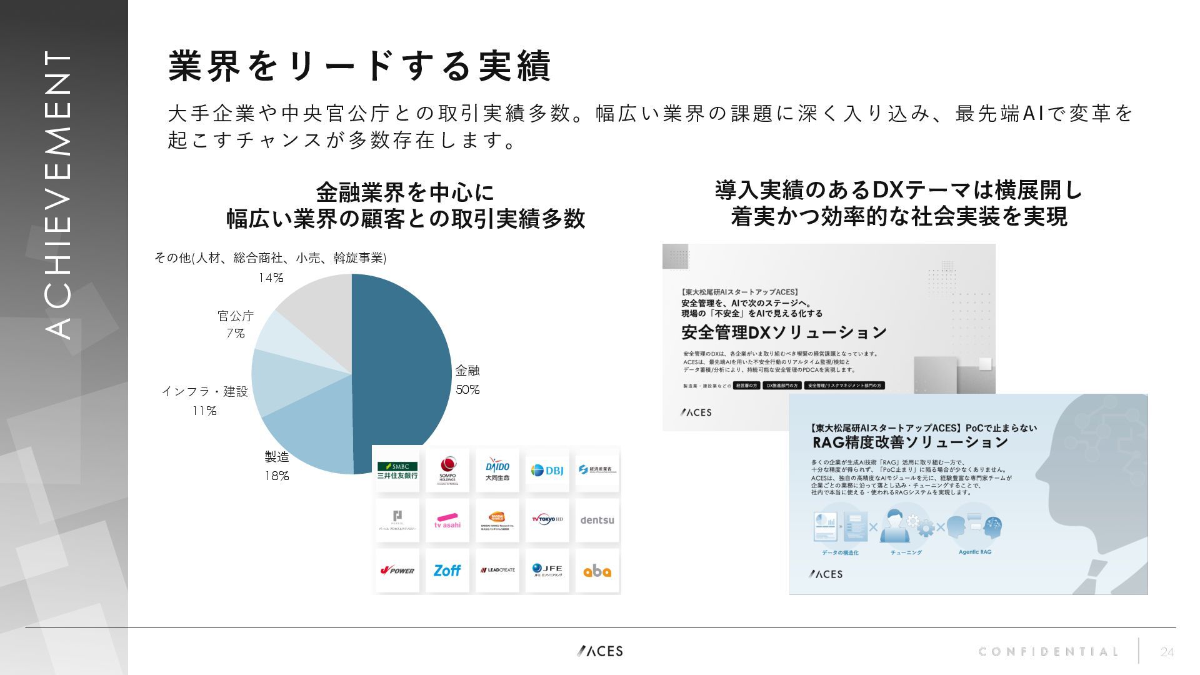
Task: Click the dark blue 金融 50% pie slice
Action: [x=403, y=369]
